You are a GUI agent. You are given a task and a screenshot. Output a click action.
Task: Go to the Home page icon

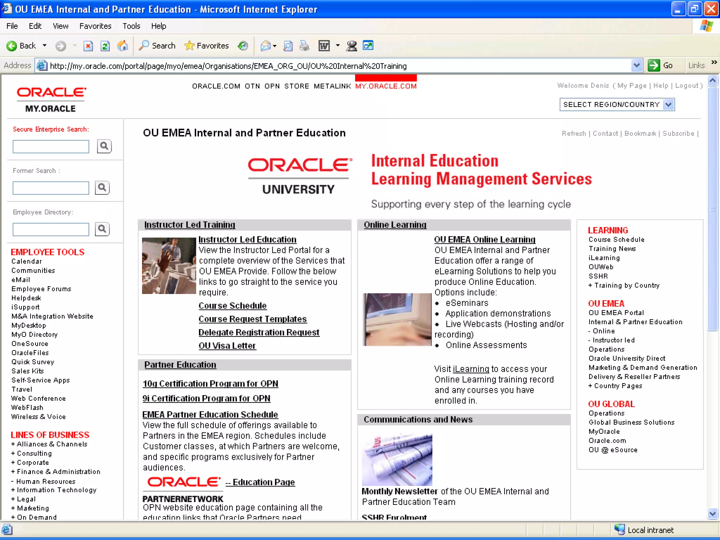point(122,46)
